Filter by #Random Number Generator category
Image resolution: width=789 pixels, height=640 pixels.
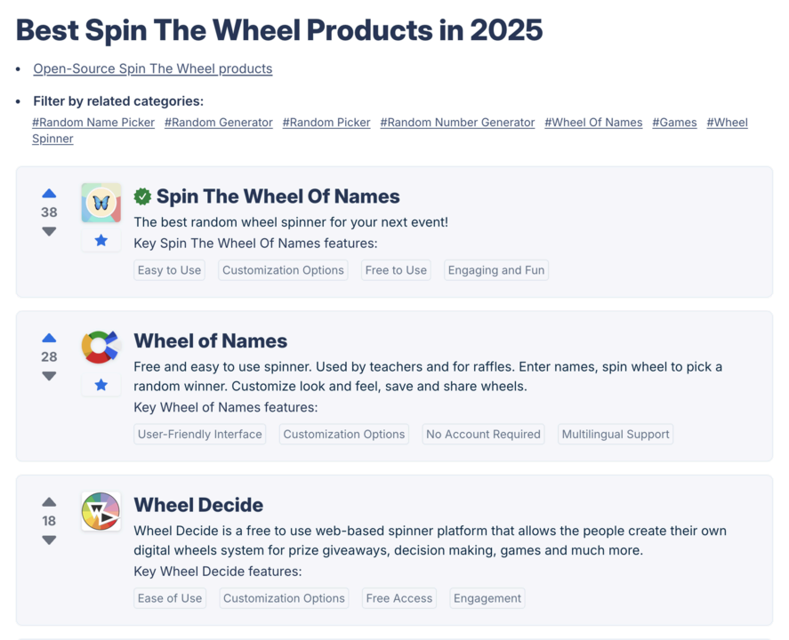coord(457,123)
